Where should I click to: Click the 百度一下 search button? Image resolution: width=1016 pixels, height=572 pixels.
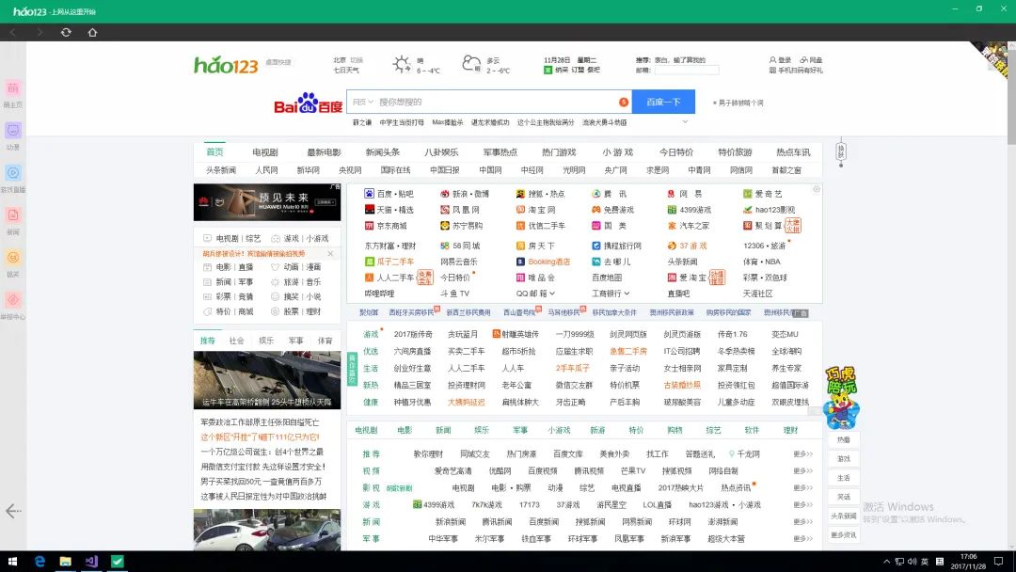[x=663, y=101]
